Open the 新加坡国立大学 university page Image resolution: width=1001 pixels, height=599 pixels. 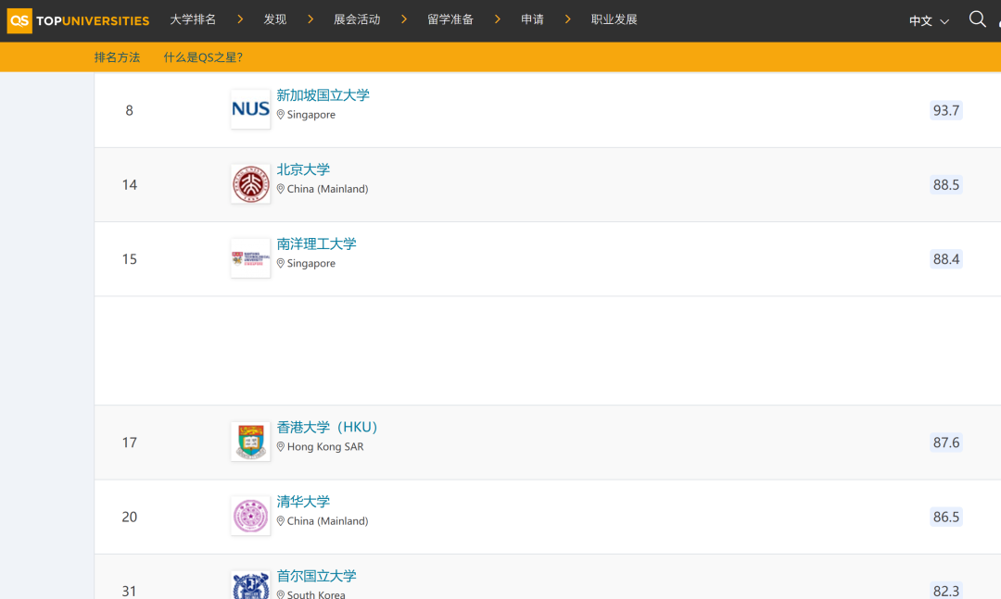323,95
